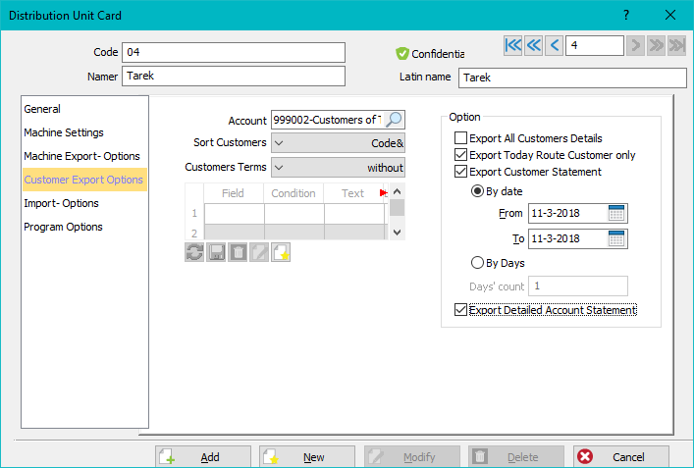The height and width of the screenshot is (468, 694).
Task: Click the Account search magnifier icon
Action: pos(394,120)
